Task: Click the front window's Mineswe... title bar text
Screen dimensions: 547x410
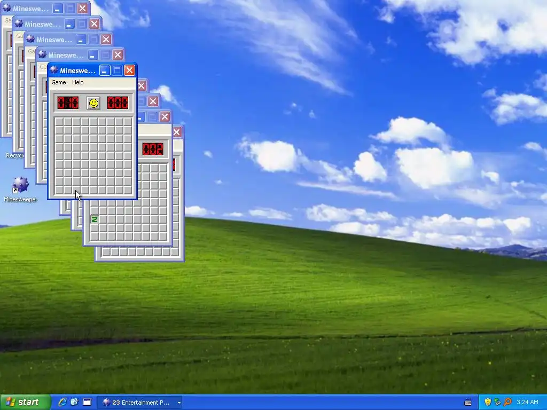Action: tap(77, 71)
